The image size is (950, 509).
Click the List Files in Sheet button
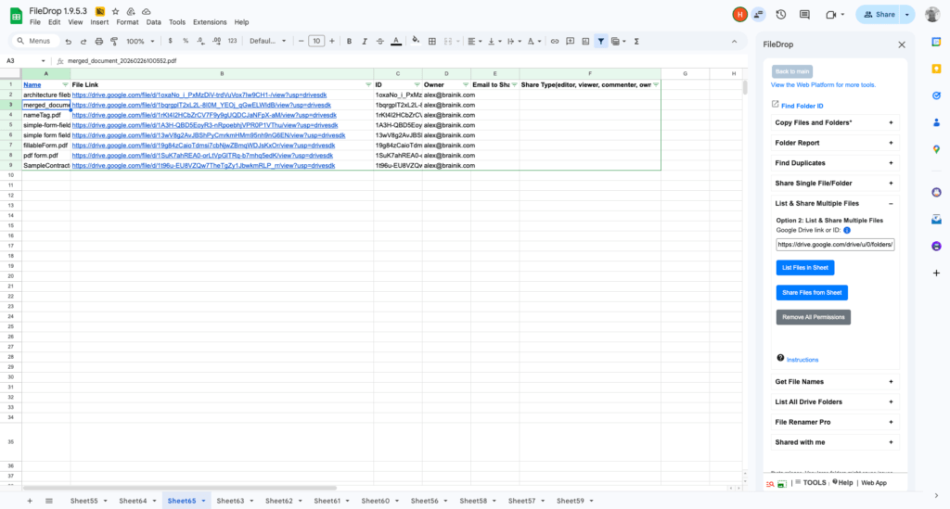(805, 268)
